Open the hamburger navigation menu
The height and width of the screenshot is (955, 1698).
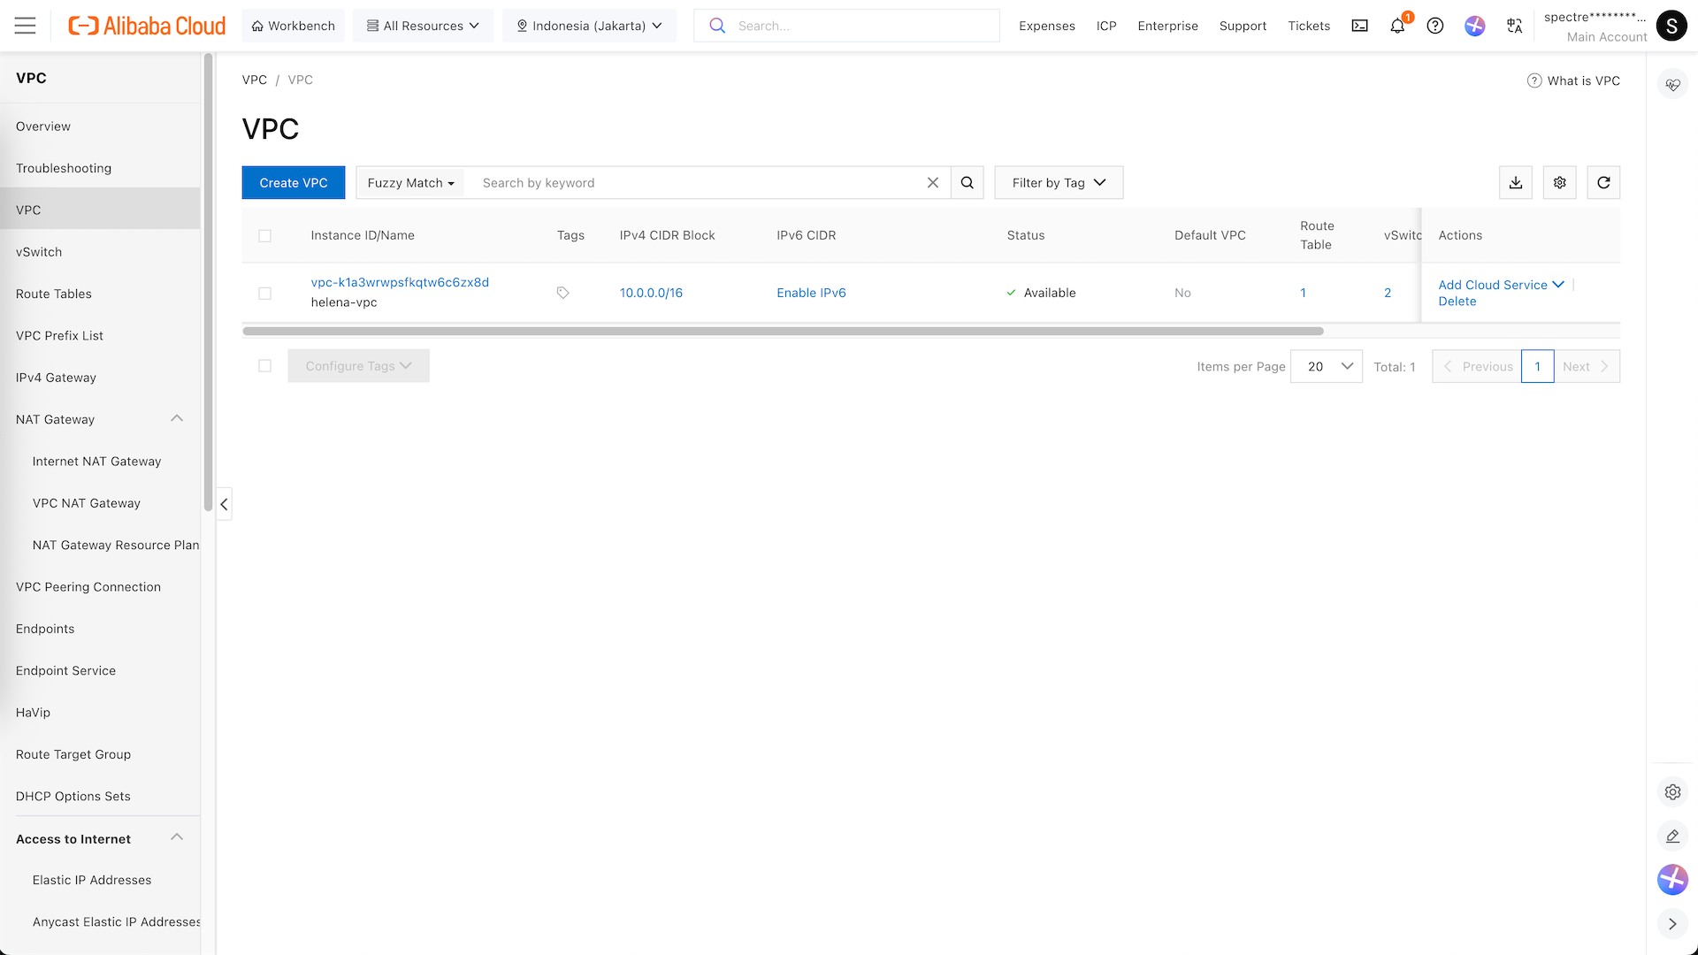coord(25,26)
